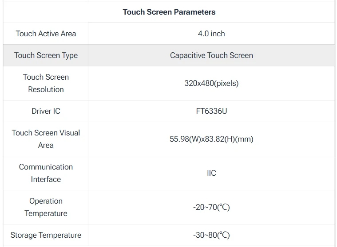Select the Communication Interface label
337x247 pixels.
(46, 173)
